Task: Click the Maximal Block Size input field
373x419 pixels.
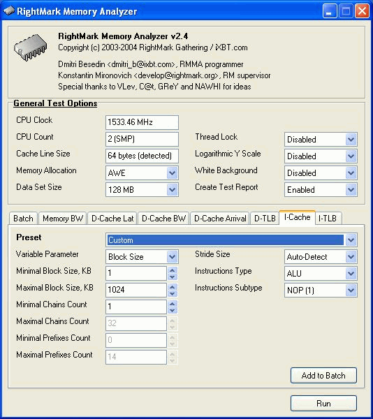Action: pos(136,291)
